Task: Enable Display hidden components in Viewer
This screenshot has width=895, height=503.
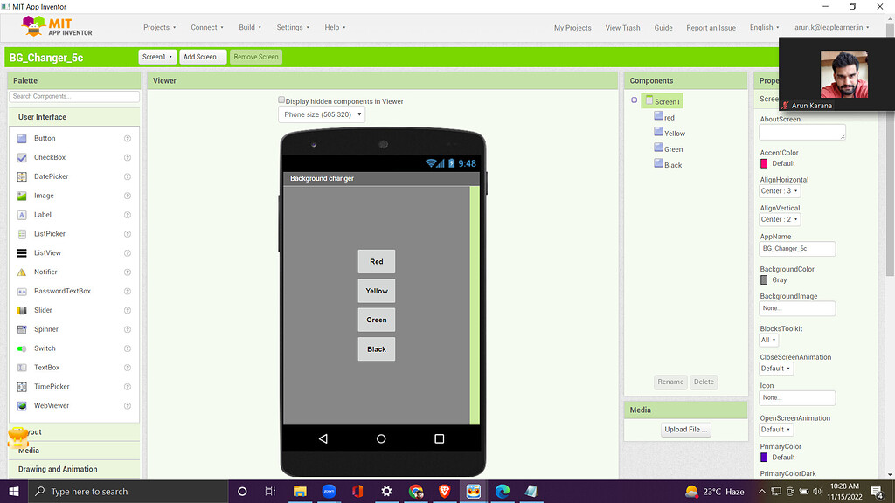Action: coord(281,100)
